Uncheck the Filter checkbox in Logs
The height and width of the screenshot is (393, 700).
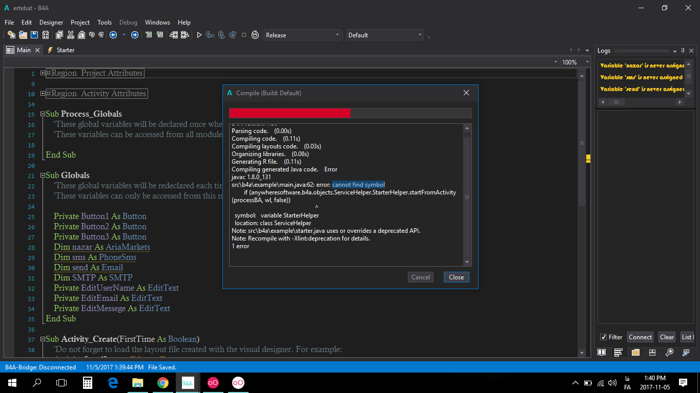click(603, 337)
